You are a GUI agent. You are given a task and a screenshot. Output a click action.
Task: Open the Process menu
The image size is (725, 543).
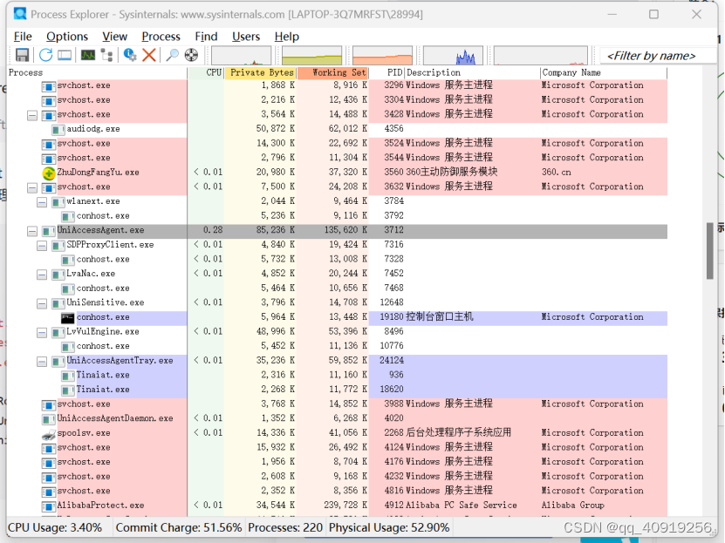(x=161, y=37)
